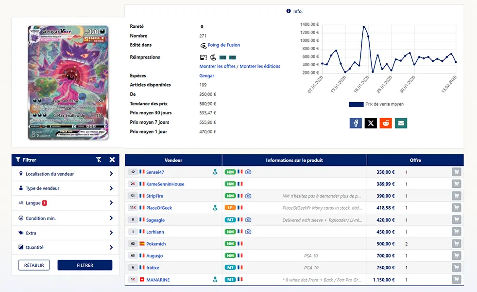Expand the Langue filter
This screenshot has width=477, height=292.
pos(66,203)
